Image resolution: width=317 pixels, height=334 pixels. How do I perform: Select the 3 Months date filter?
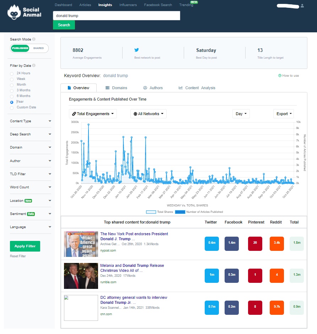pyautogui.click(x=12, y=91)
